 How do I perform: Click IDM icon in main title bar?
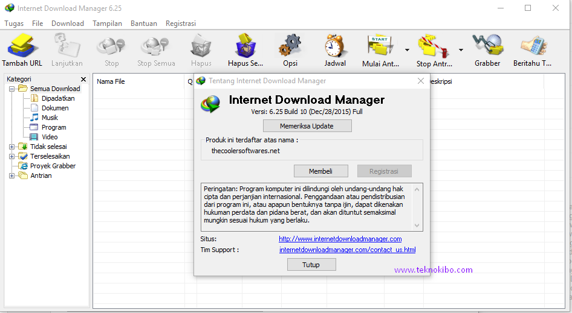[10, 8]
